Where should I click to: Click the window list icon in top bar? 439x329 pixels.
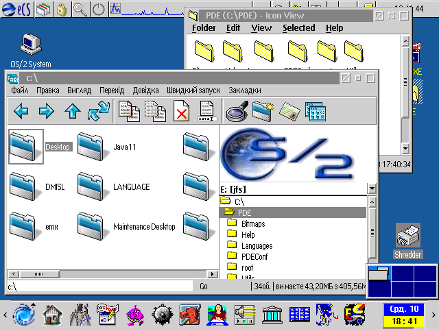click(x=43, y=9)
